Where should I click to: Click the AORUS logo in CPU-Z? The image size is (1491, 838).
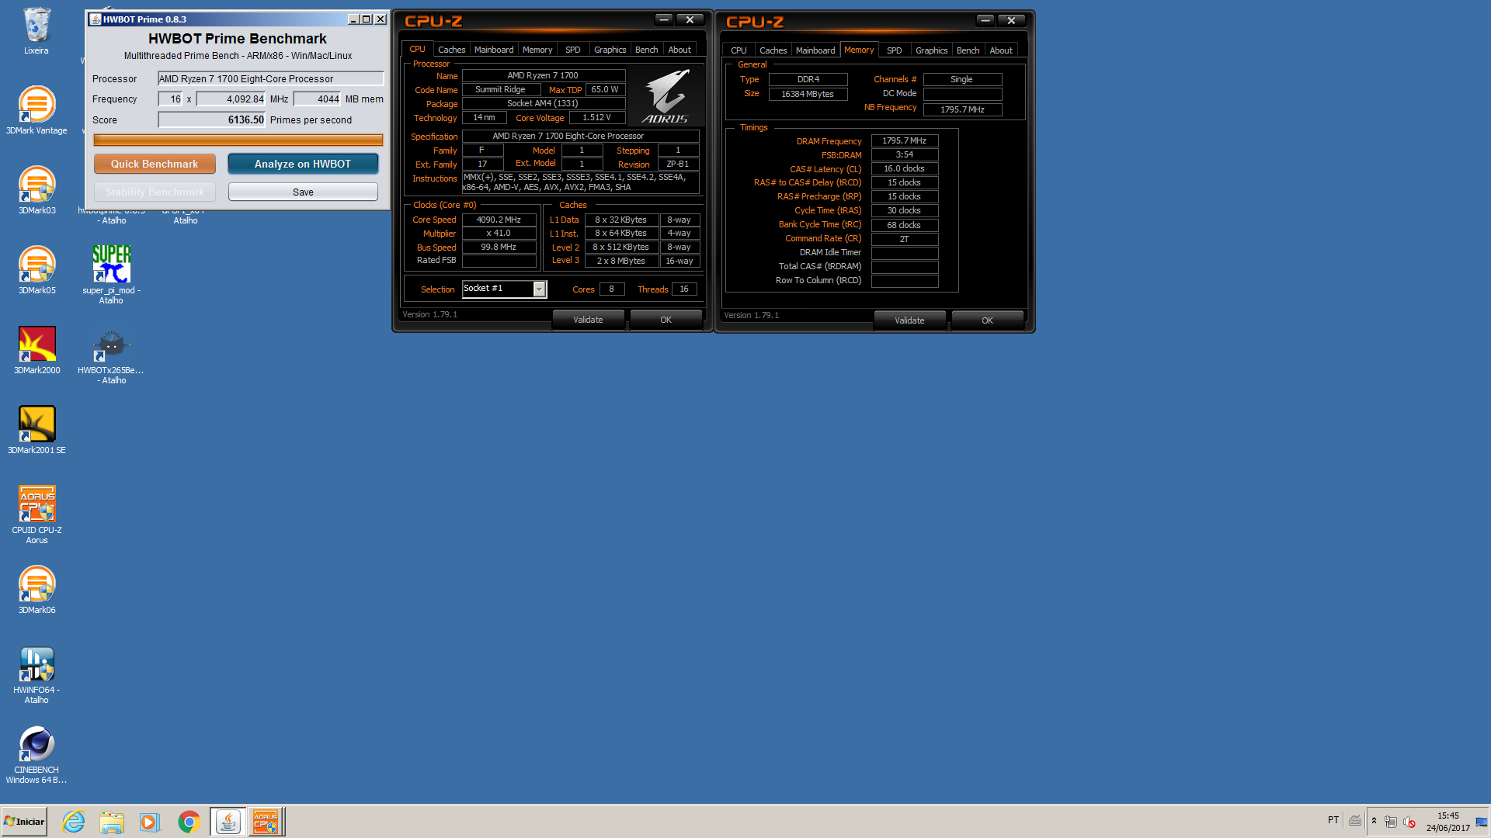point(666,95)
